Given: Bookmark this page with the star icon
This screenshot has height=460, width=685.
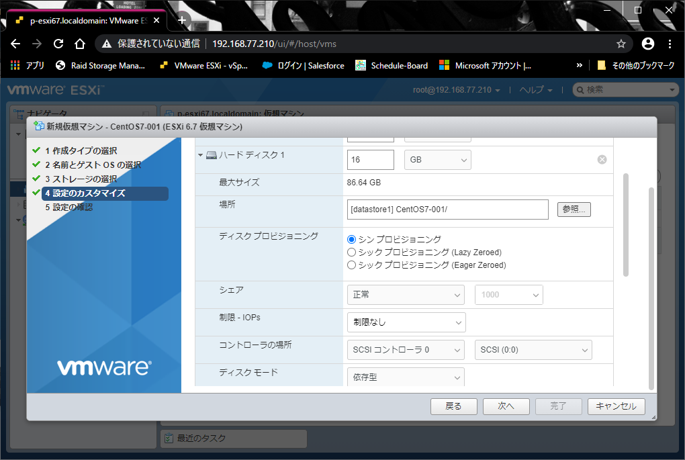Looking at the screenshot, I should click(621, 44).
